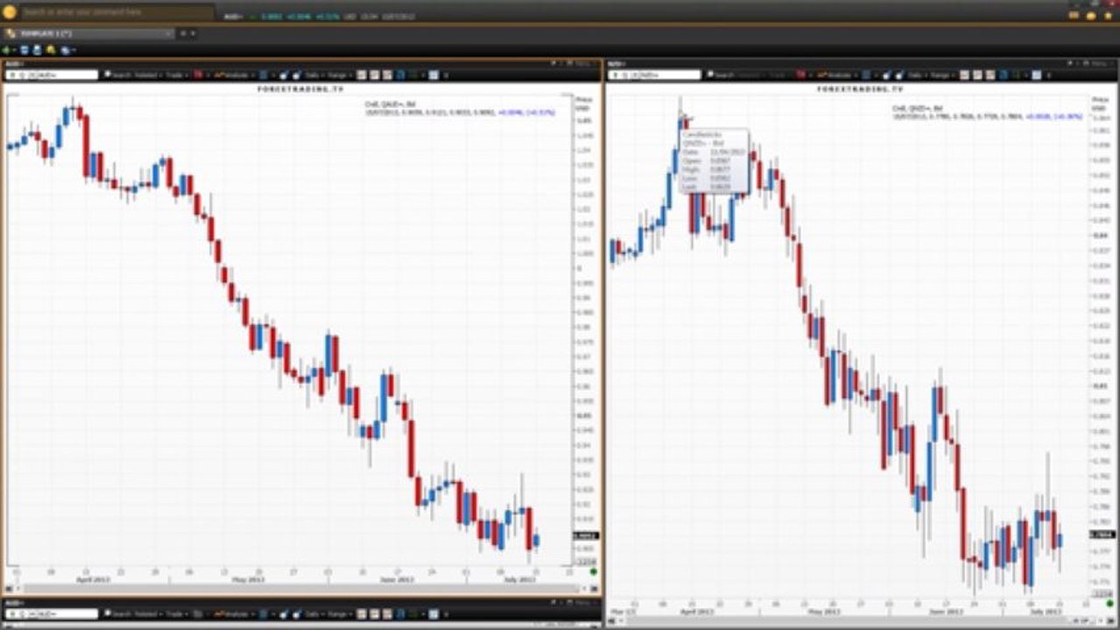Open the Menu of the bottom chart panel
Image resolution: width=1120 pixels, height=630 pixels.
(x=581, y=603)
